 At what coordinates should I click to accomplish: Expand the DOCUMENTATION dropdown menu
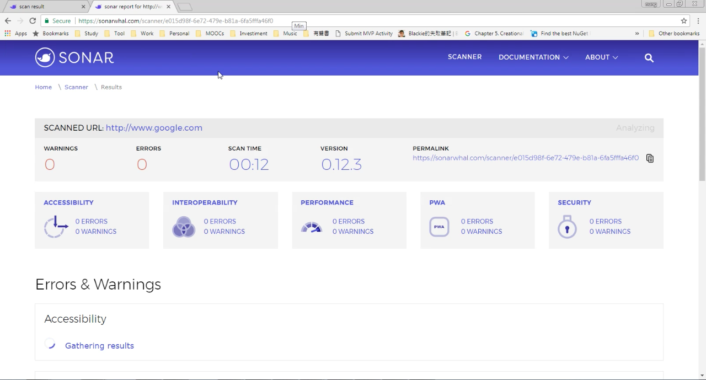point(533,57)
